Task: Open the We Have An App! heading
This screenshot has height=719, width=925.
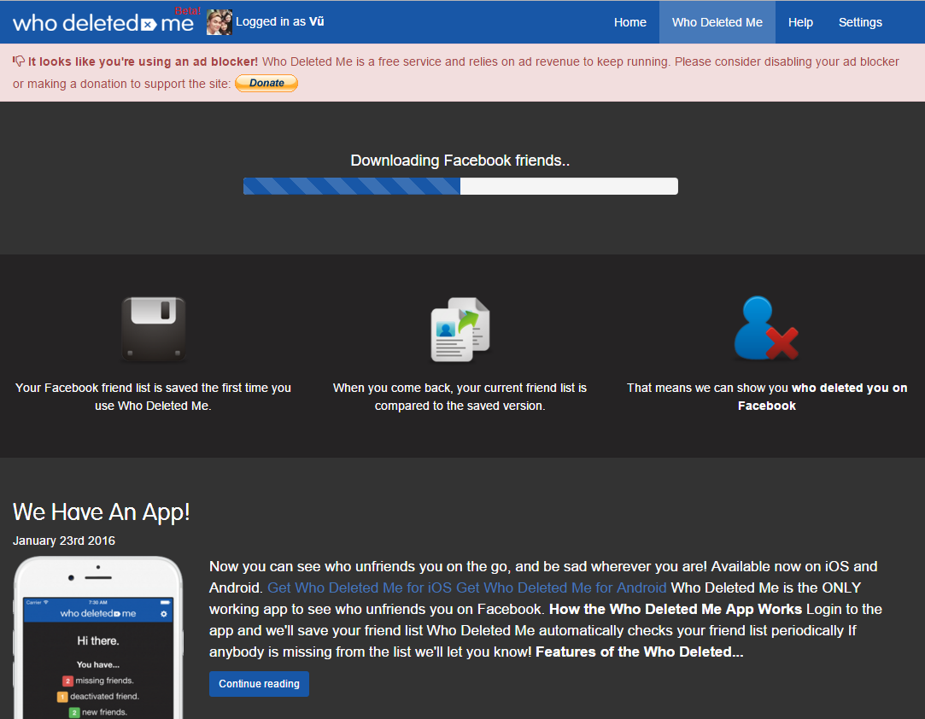Action: (101, 512)
